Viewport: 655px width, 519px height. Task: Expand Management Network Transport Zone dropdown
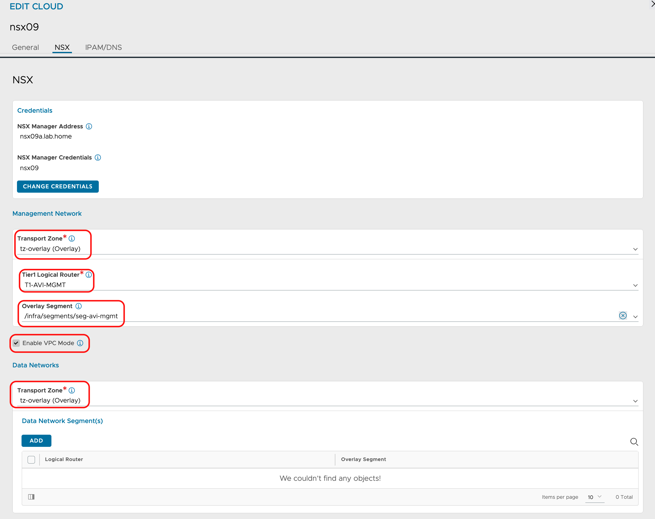coord(635,249)
